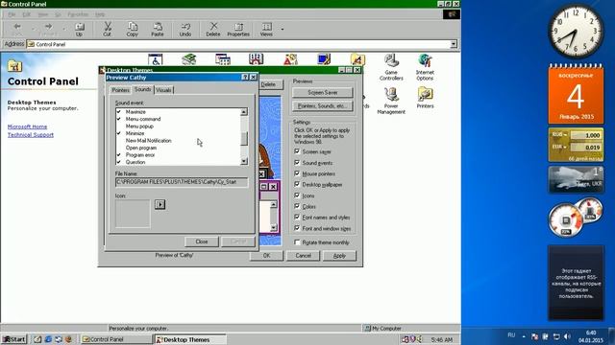The width and height of the screenshot is (615, 345).
Task: Click the network icon in the Windows 7 tray
Action: [x=556, y=336]
